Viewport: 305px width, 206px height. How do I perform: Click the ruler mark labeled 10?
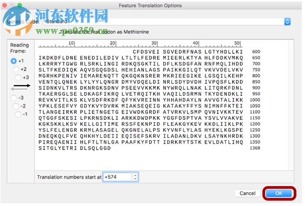[71, 43]
